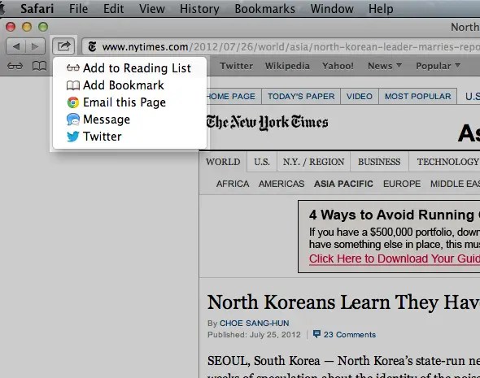The image size is (480, 378).
Task: Click the Twitter bird icon in share menu
Action: [x=73, y=137]
